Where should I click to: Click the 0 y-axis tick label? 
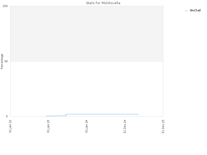[7, 117]
